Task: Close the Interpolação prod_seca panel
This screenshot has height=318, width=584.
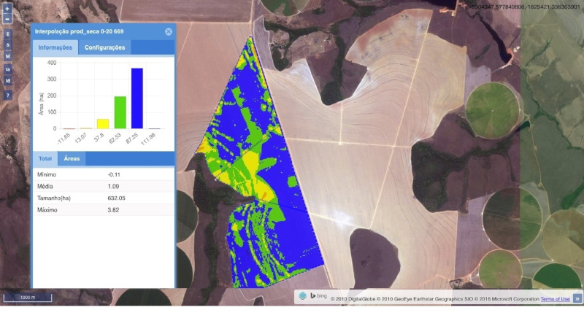Action: point(169,32)
